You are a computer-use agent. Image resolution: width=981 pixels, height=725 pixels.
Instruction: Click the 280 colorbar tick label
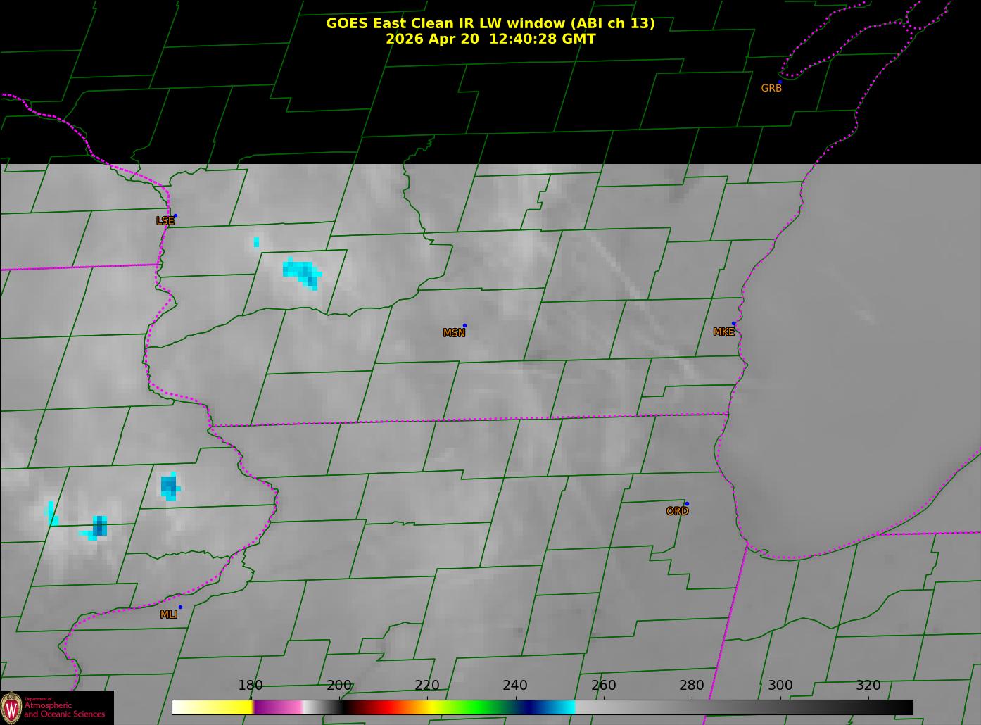coord(692,686)
